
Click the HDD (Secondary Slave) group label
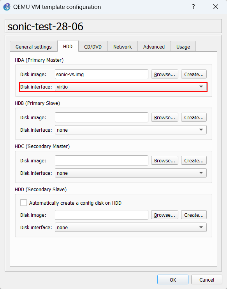coord(40,190)
